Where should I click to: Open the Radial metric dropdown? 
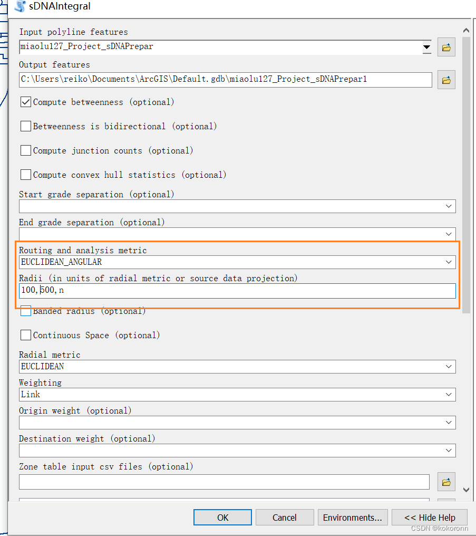pos(449,366)
